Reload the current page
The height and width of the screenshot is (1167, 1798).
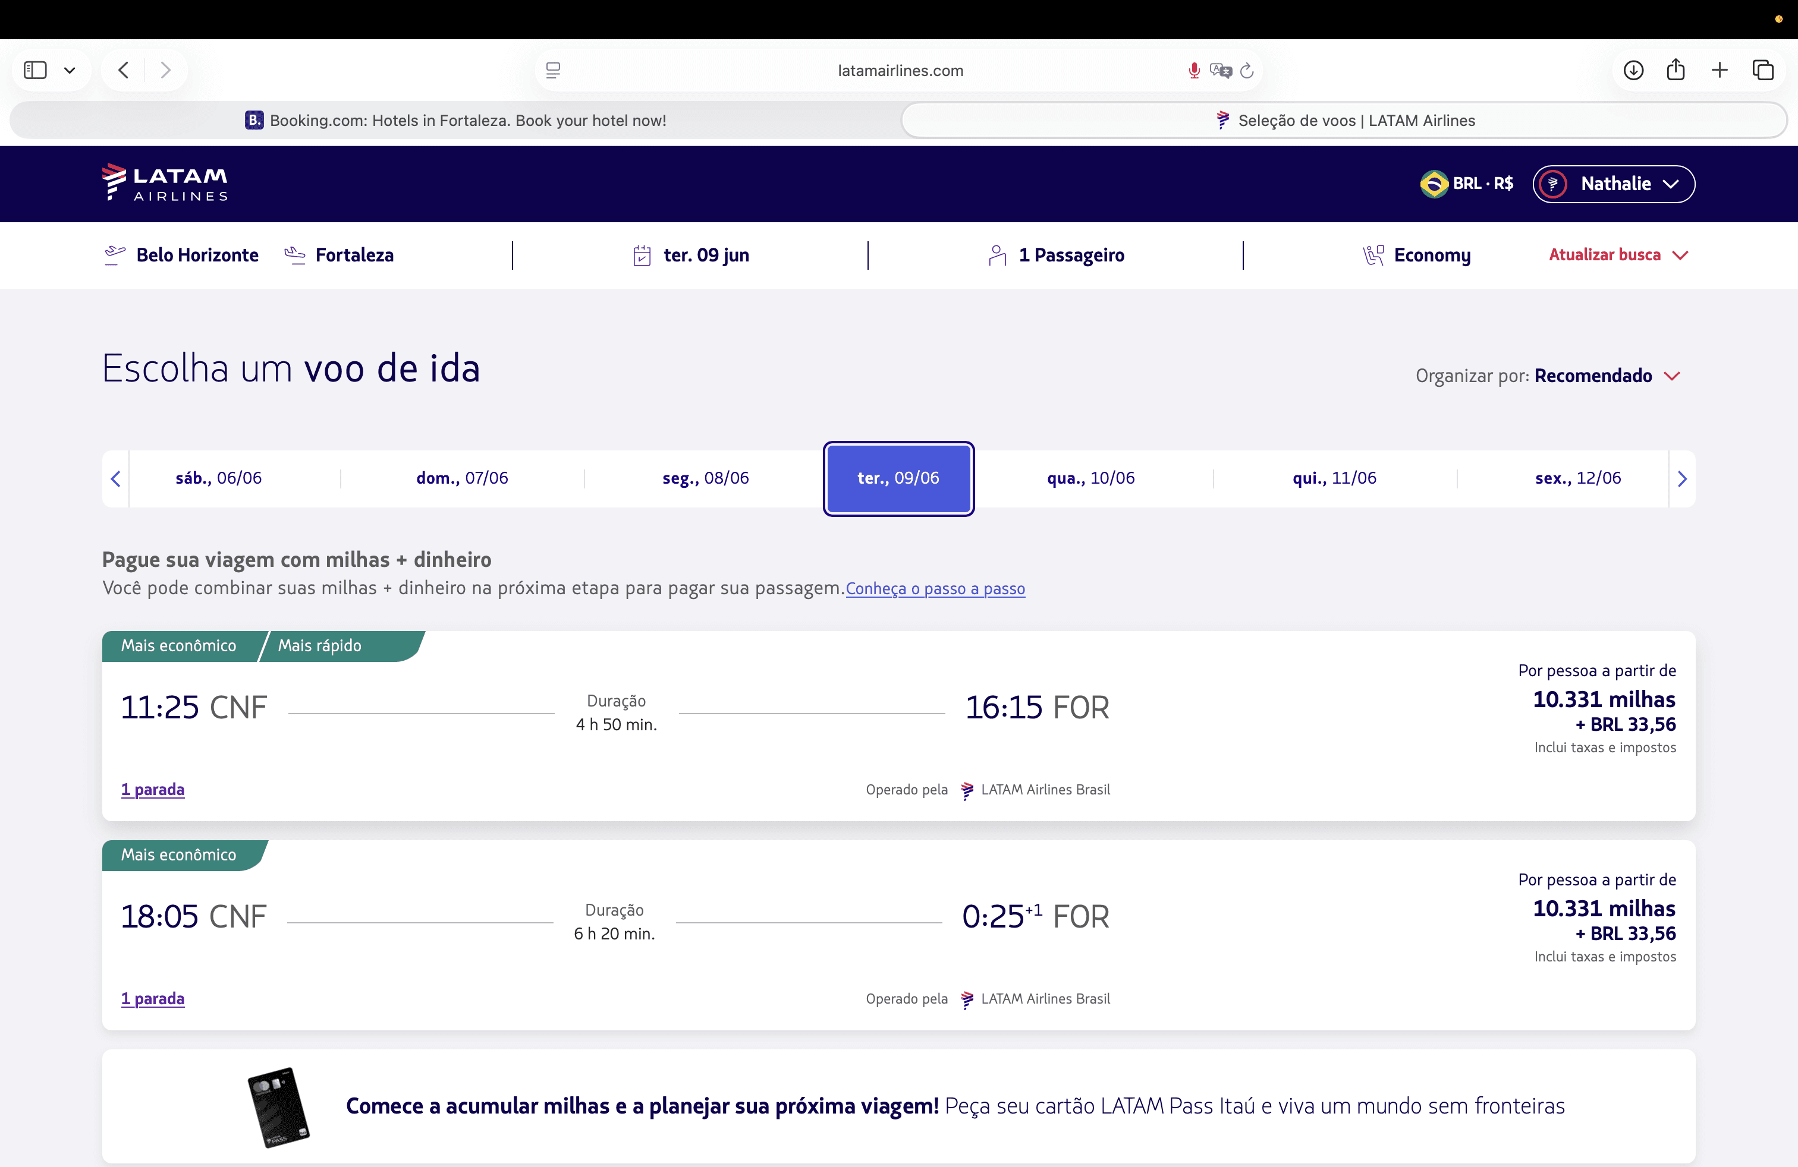point(1247,70)
